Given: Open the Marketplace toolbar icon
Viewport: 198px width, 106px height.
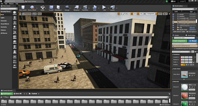Looking at the screenshot, I should [x=58, y=8].
